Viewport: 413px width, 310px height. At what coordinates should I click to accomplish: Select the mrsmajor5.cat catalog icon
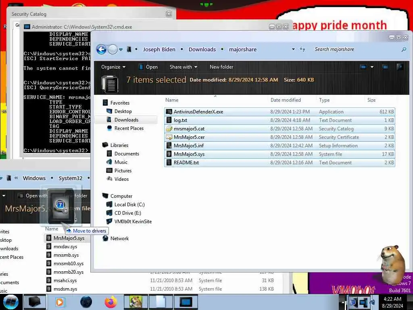point(169,129)
